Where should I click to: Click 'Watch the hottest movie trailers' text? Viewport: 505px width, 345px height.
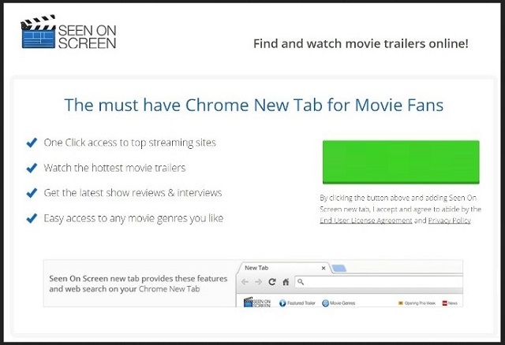pos(114,168)
